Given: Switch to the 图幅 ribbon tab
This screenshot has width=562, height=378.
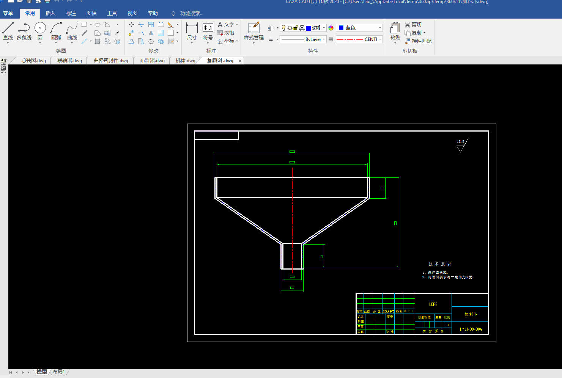Looking at the screenshot, I should [91, 13].
